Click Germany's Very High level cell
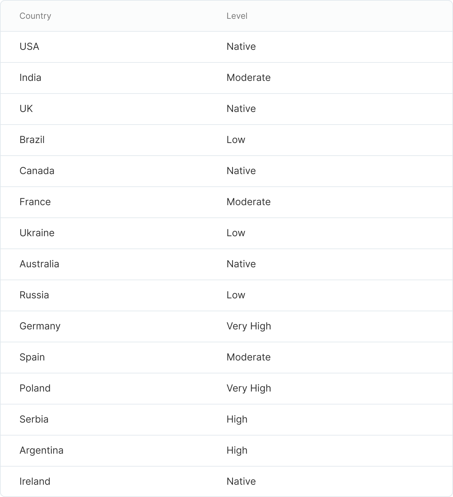Screen dimensions: 453x497 point(249,326)
